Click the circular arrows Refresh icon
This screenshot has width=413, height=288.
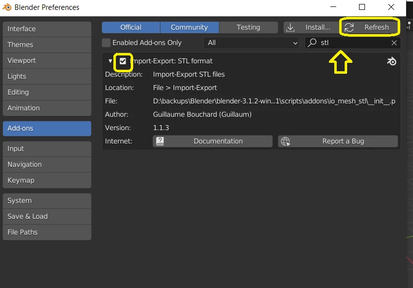pos(349,27)
